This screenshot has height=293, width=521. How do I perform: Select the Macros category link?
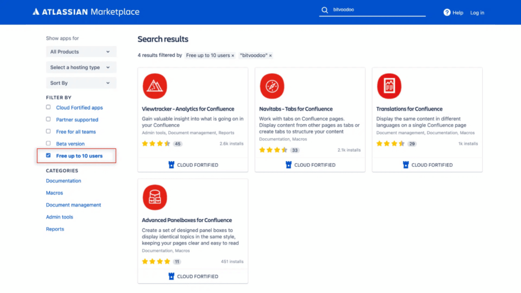pos(54,193)
